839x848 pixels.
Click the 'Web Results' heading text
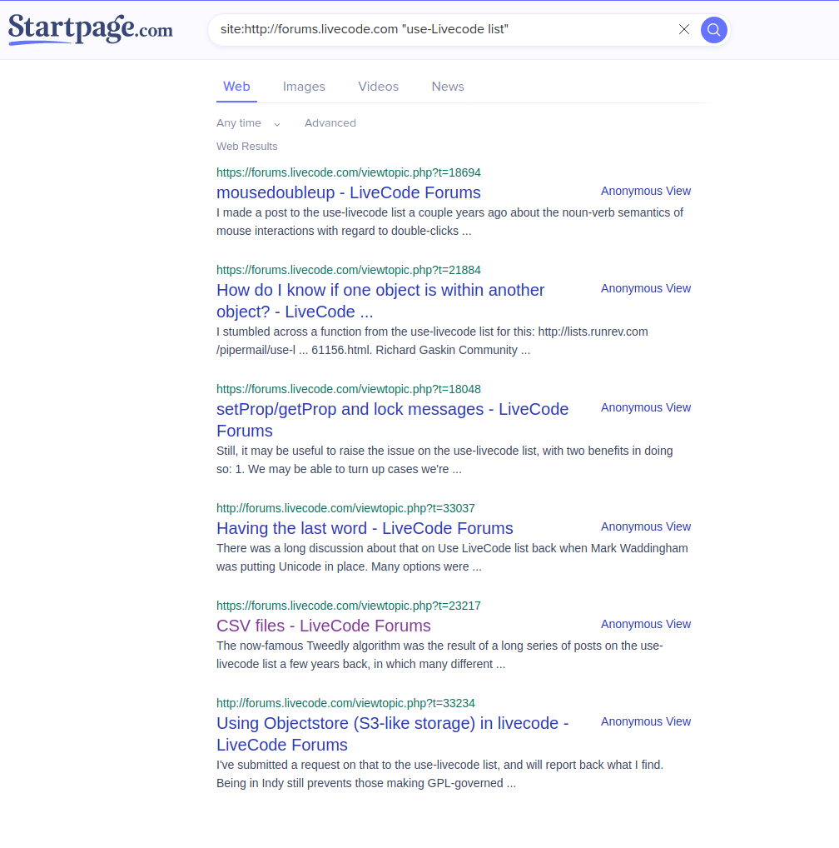click(247, 147)
